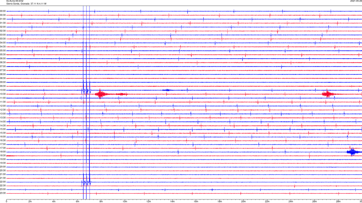The image size is (362, 203).
Task: Select the 06:30 trace time label
Action: coord(3,62)
